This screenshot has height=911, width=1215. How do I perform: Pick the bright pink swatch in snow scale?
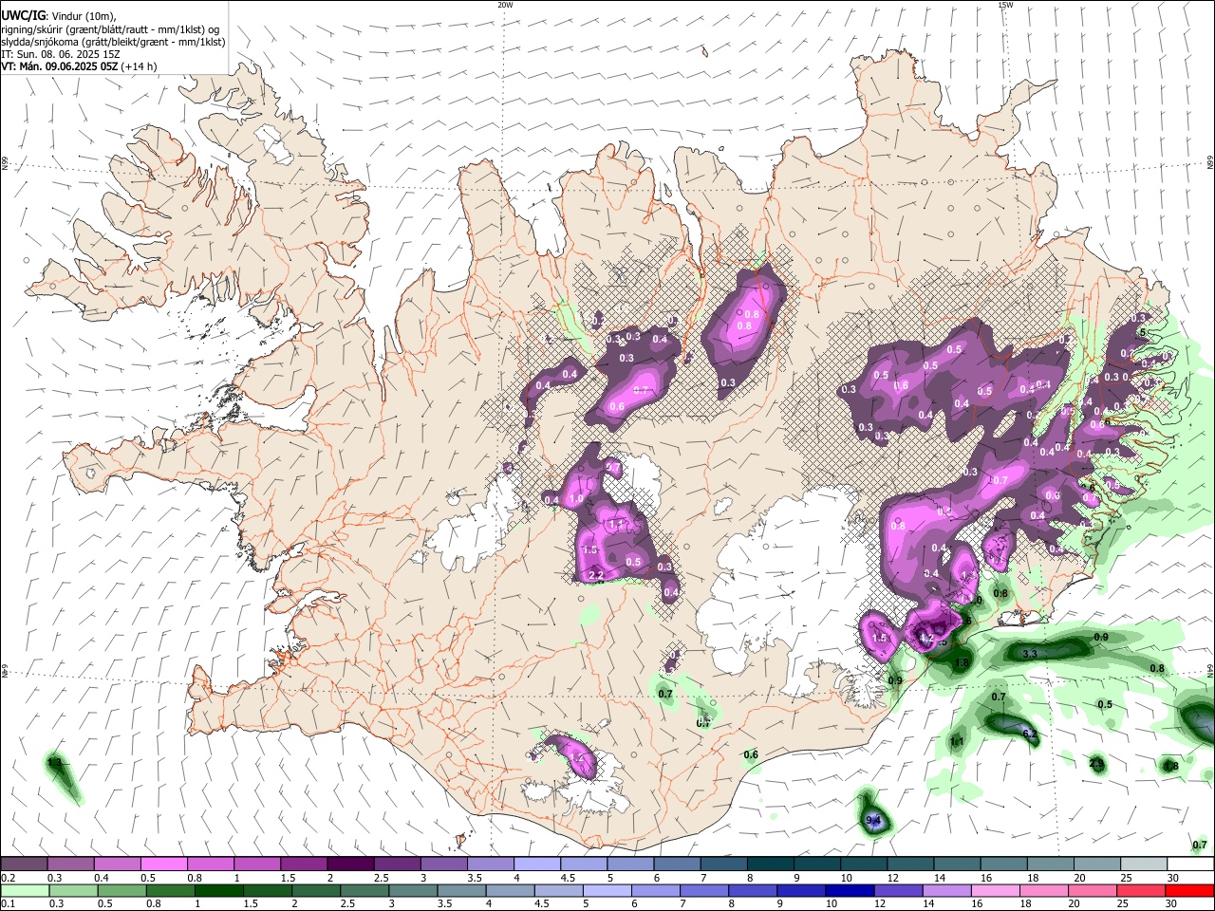point(163,865)
